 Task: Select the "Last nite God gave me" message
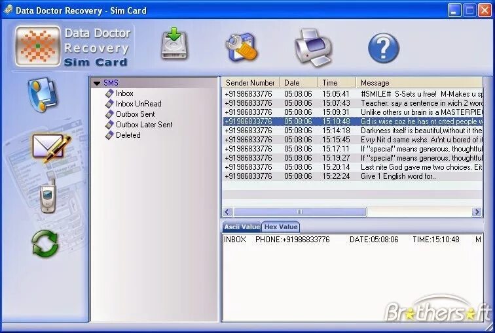tap(353, 166)
